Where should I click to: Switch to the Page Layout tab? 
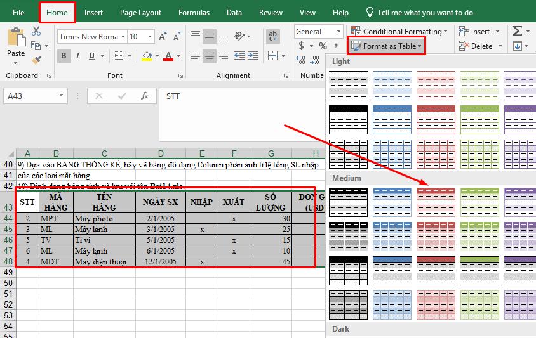(x=140, y=12)
